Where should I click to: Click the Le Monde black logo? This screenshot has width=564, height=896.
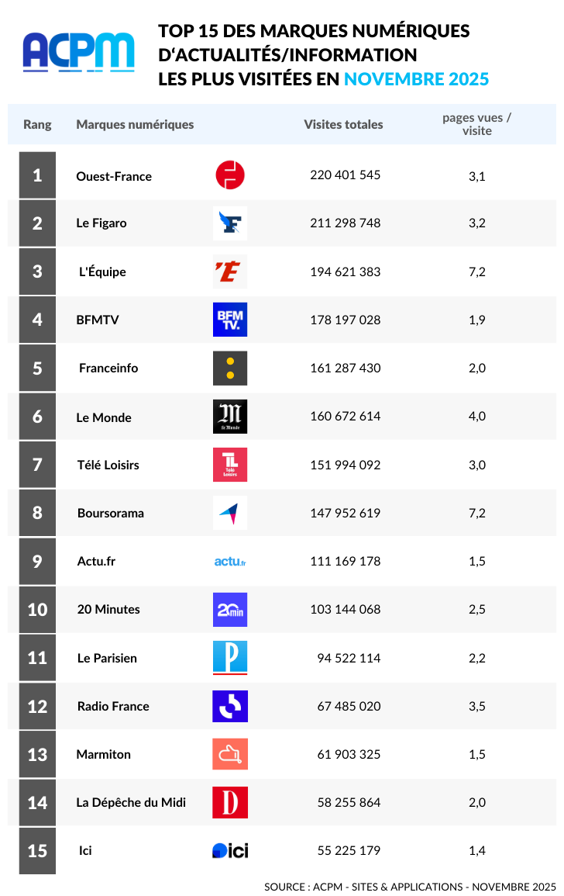tap(230, 417)
